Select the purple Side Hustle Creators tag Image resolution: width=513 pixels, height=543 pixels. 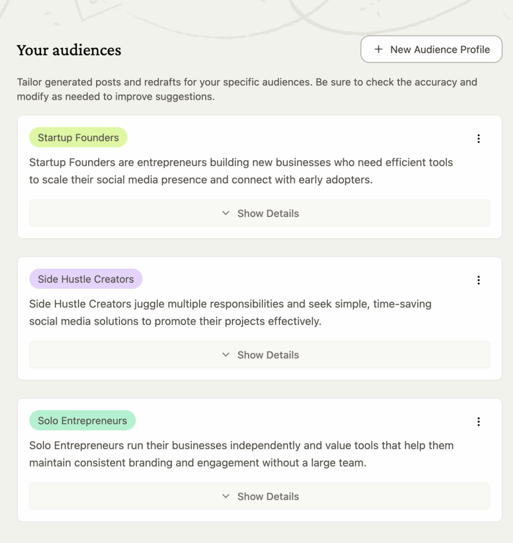click(x=85, y=279)
